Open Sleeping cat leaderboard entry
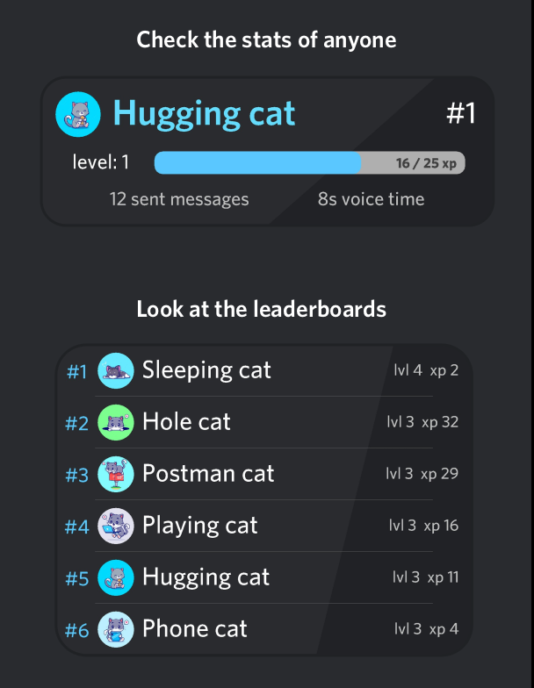Image resolution: width=534 pixels, height=688 pixels. pos(206,370)
